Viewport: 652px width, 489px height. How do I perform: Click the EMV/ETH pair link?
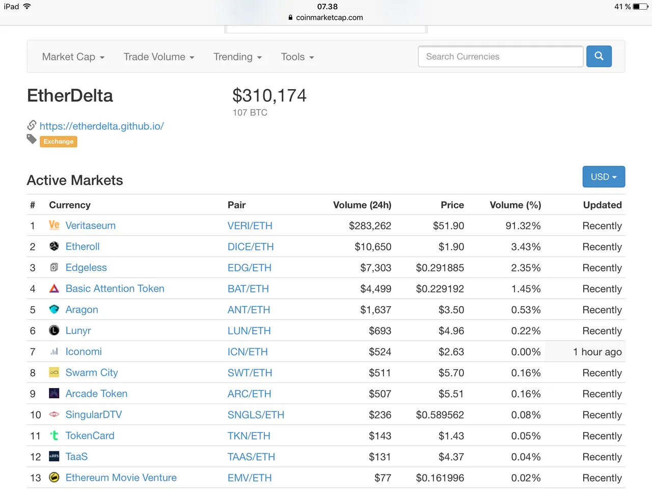pos(250,478)
